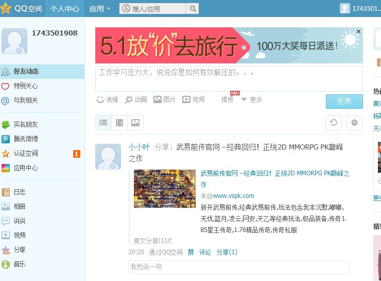Screen dimensions: 381x281
Task: Click 赞 to like the post
Action: point(190,252)
